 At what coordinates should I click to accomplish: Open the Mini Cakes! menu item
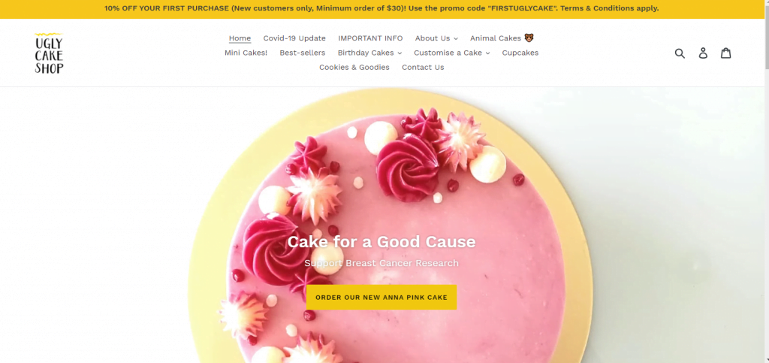click(x=246, y=53)
